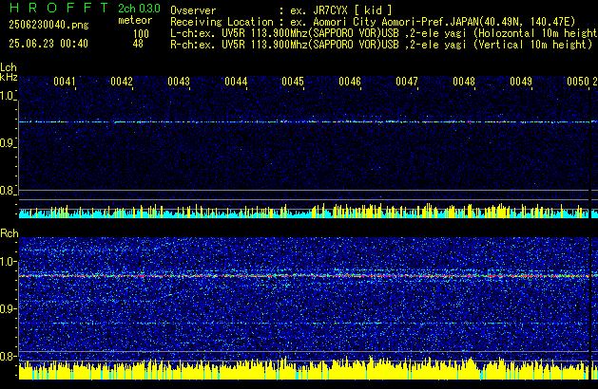Click the Lch carrier line in spectrogram

303,122
